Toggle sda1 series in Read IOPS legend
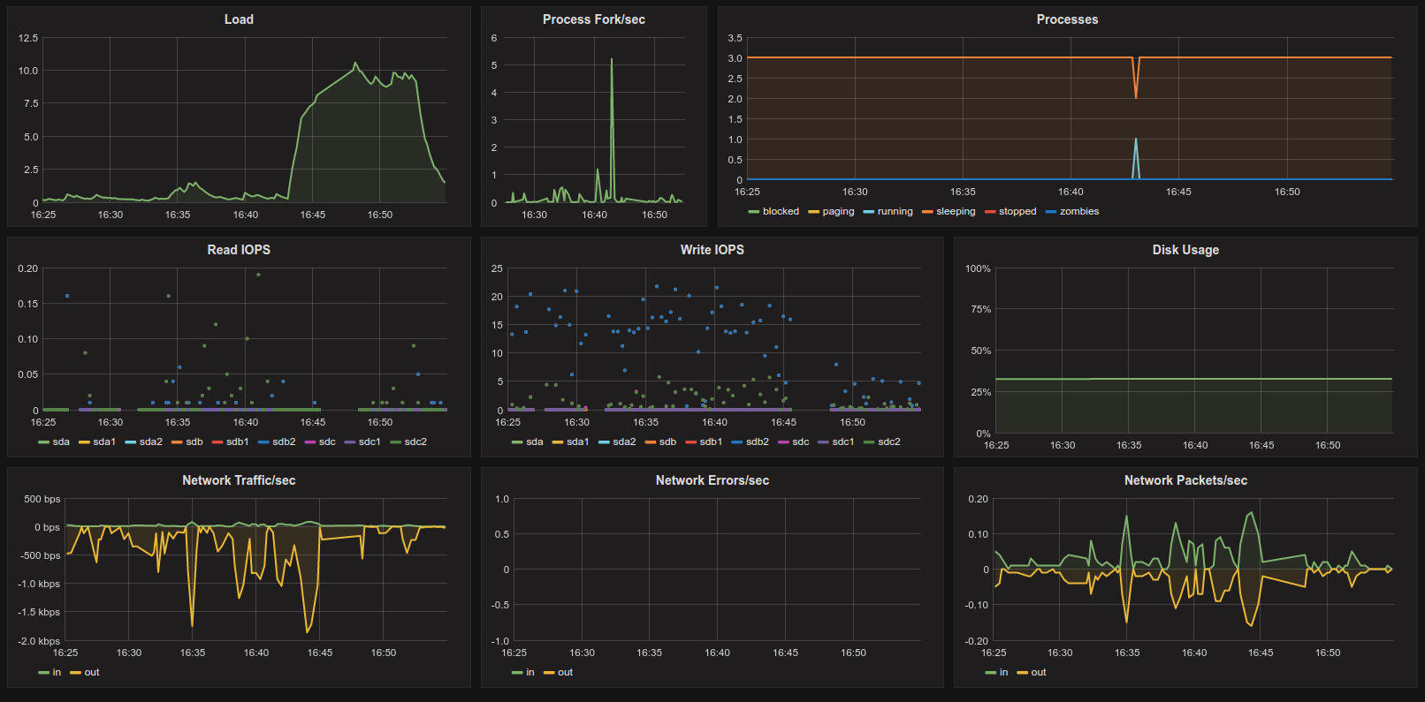Screen dimensions: 1425x702 (97, 442)
